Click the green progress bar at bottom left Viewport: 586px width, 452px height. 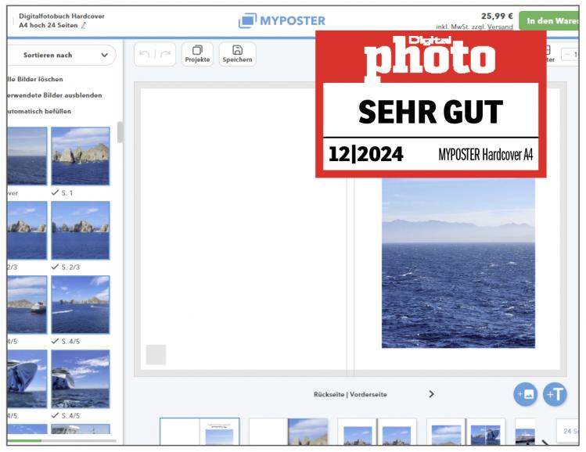(x=24, y=441)
